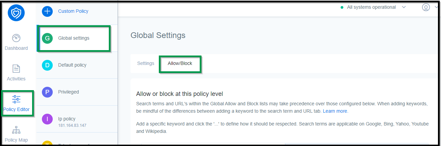Viewport: 441px width, 146px height.
Task: Open the Learn more link
Action: click(x=335, y=111)
